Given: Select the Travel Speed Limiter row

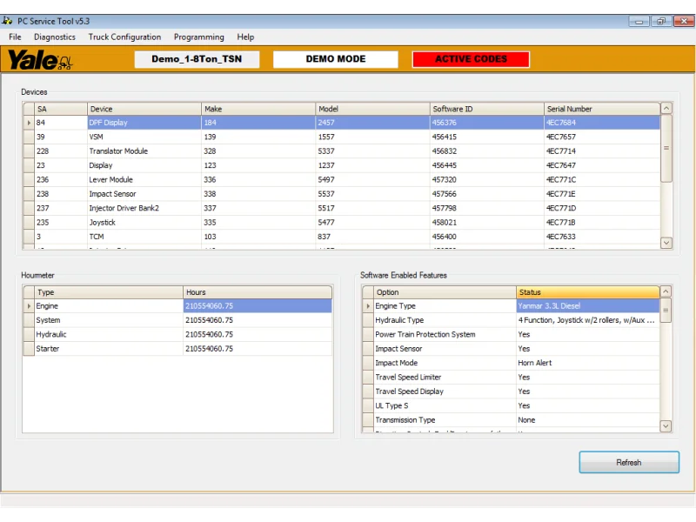Looking at the screenshot, I should 511,377.
